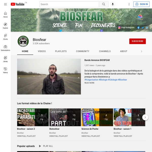Click the Biosfear - saison 2 title

tap(26, 129)
